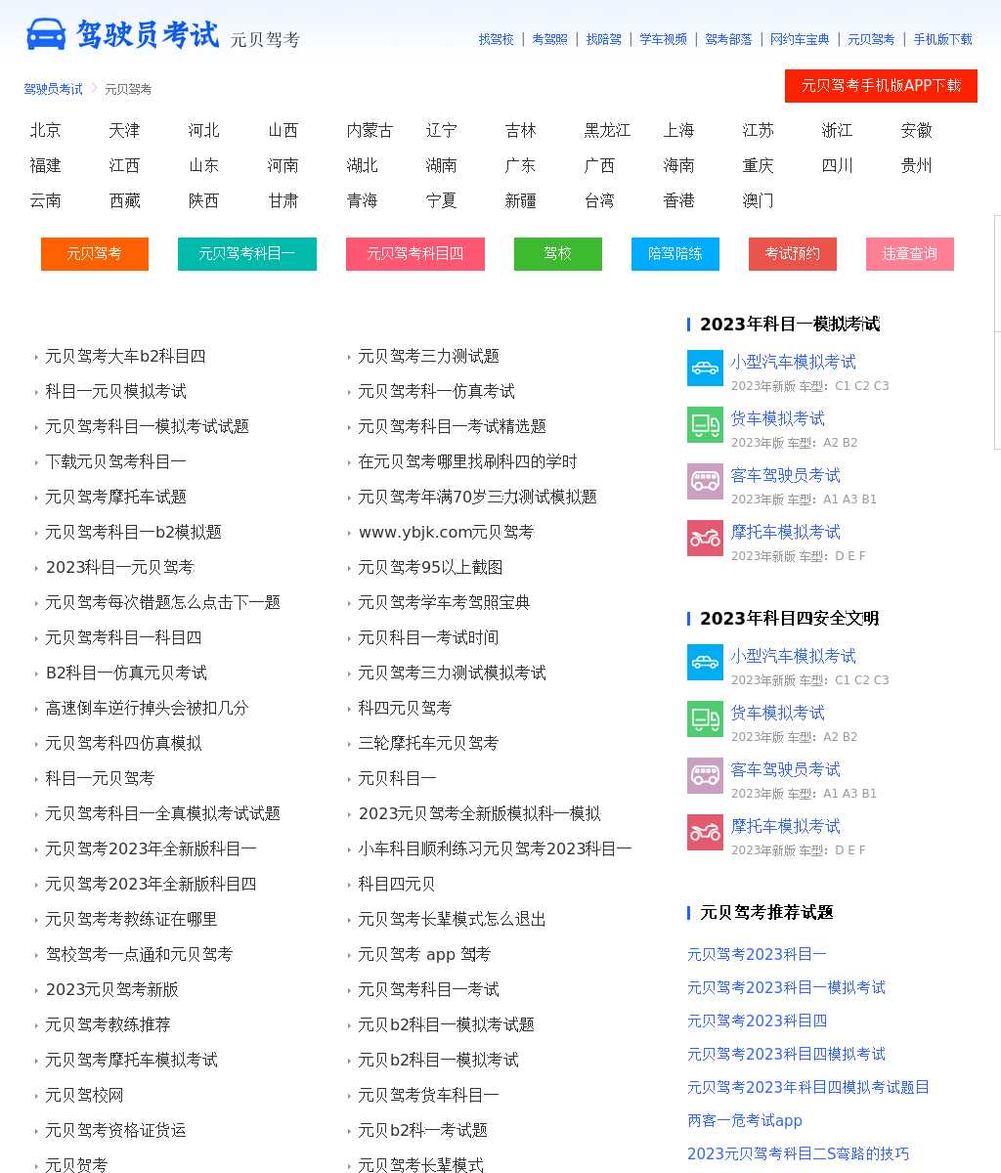Screen dimensions: 1001x1173
Task: Open 元贝驾考 app 驾考 link
Action: point(424,954)
